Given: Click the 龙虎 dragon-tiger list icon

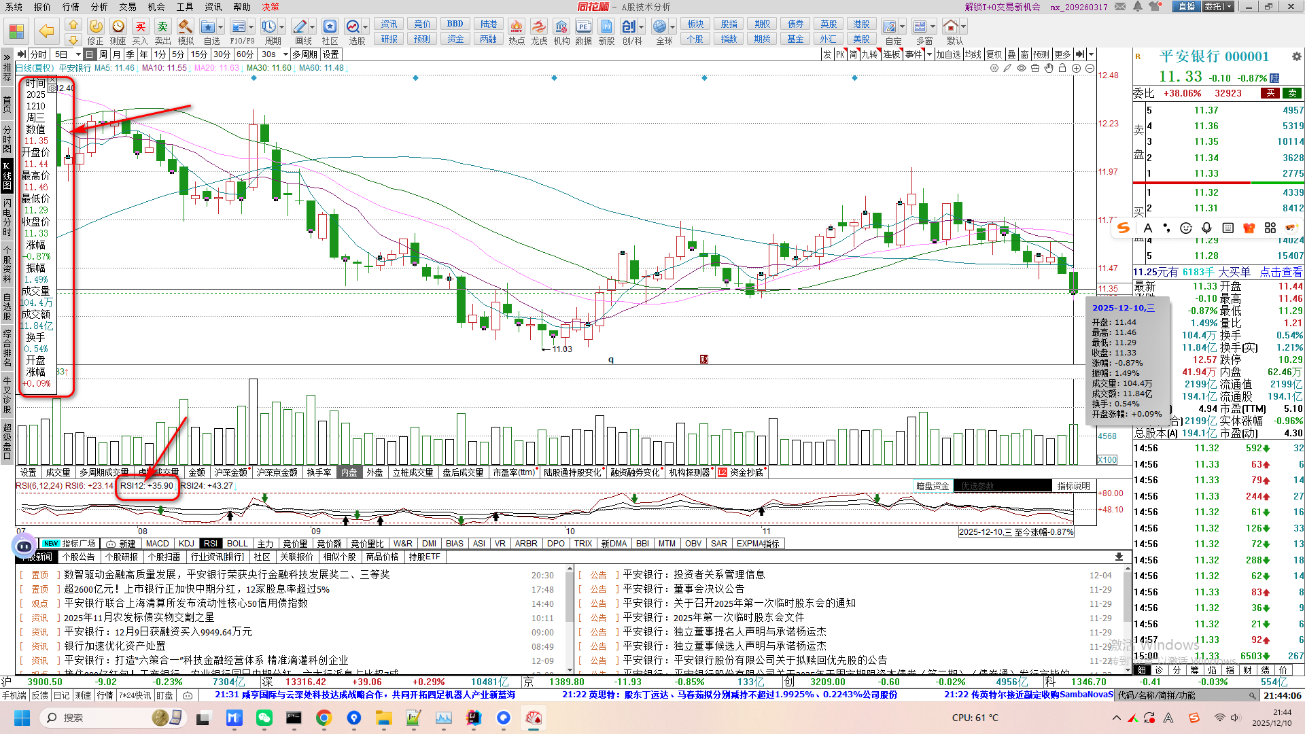Looking at the screenshot, I should pyautogui.click(x=539, y=27).
